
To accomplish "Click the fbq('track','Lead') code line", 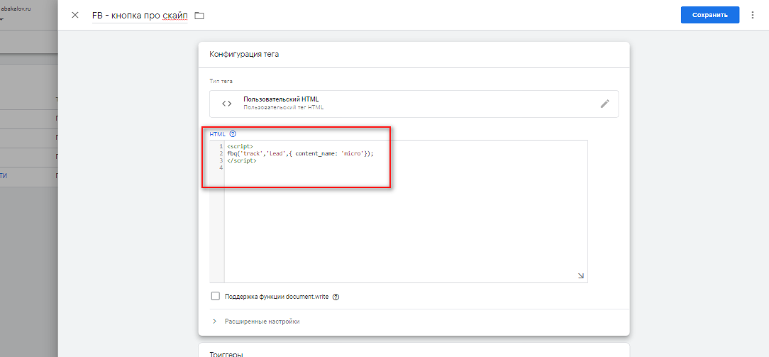I will click(x=300, y=153).
